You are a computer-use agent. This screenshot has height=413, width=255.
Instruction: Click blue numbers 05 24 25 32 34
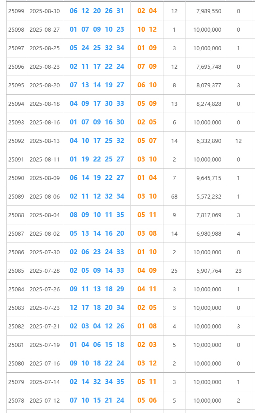click(x=97, y=48)
